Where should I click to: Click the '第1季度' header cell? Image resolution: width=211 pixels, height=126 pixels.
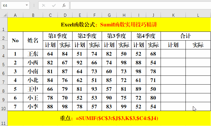point(57,36)
